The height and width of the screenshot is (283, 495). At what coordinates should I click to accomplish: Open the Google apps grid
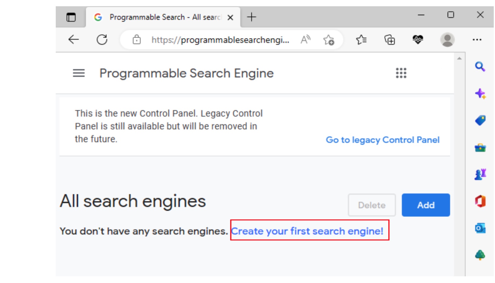[x=401, y=73]
